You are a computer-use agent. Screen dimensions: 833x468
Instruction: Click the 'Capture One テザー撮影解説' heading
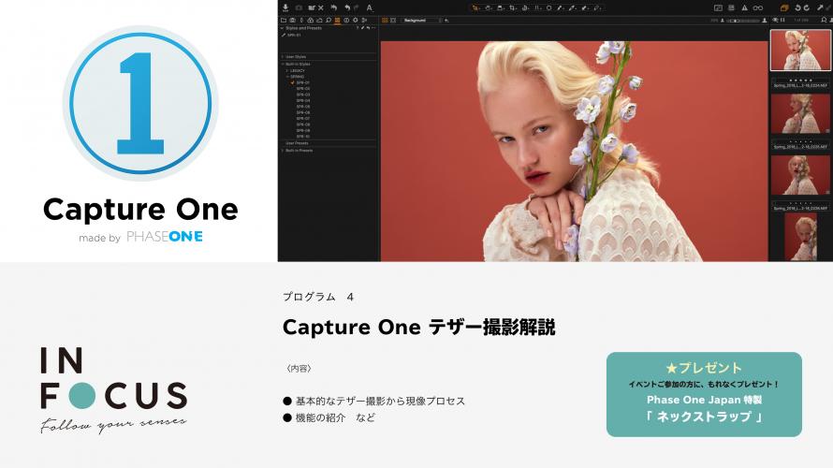coord(418,327)
